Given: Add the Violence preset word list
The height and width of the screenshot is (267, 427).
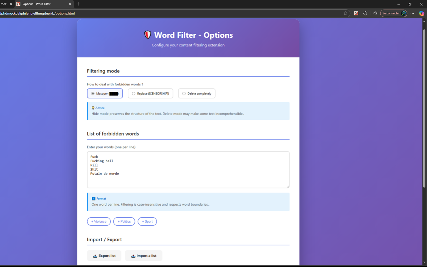Looking at the screenshot, I should [99, 221].
